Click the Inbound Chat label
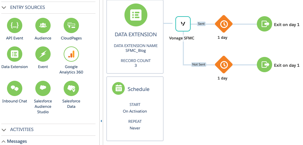303x145 pixels. (15, 101)
